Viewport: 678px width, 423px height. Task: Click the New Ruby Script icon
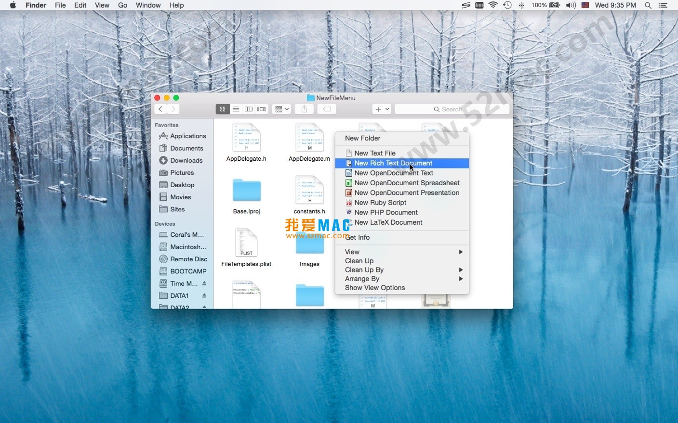coord(349,203)
